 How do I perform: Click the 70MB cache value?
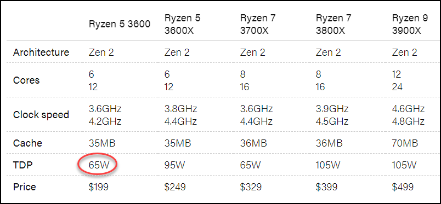(405, 143)
